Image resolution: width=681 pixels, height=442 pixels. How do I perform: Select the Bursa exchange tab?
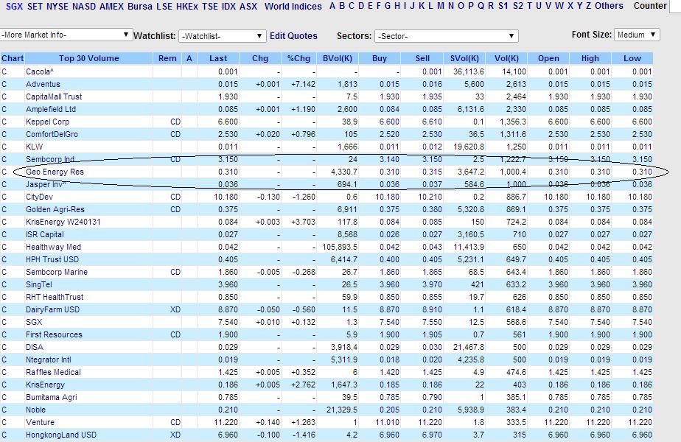[x=140, y=7]
